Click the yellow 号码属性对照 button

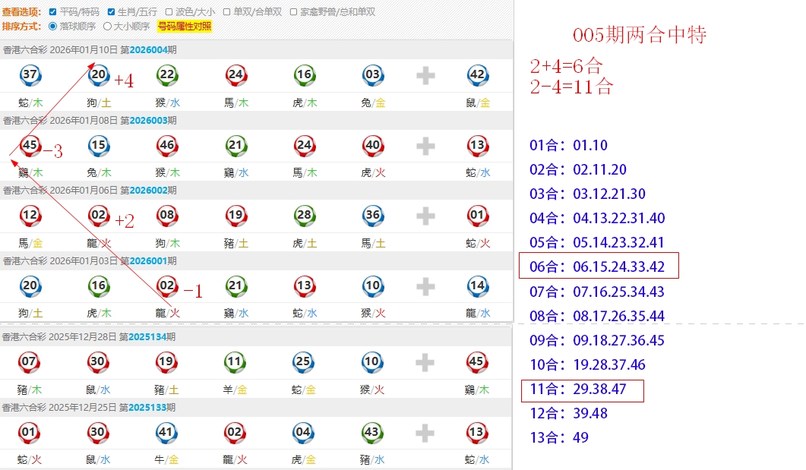coord(185,26)
